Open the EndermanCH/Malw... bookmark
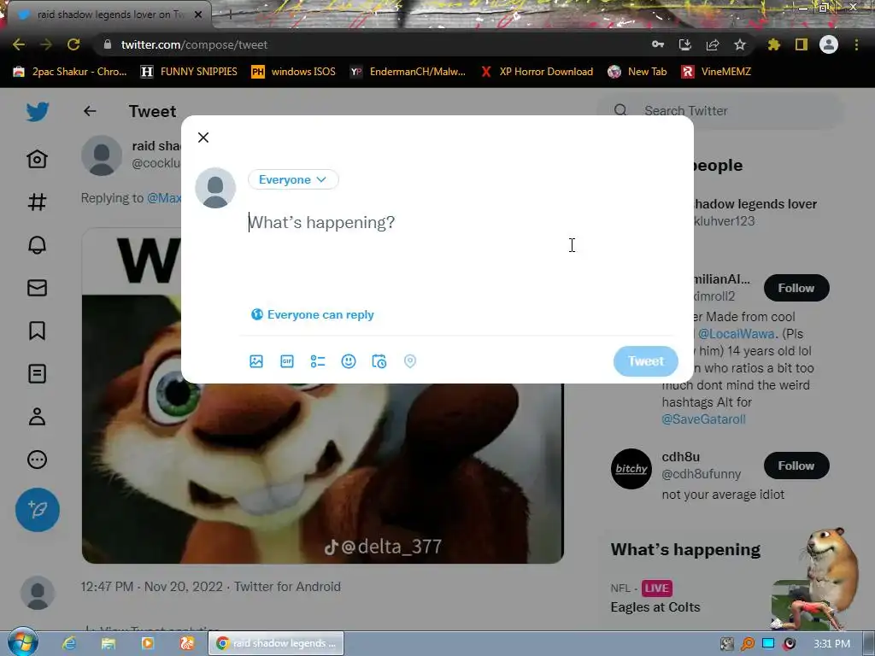Image resolution: width=875 pixels, height=656 pixels. coord(408,72)
